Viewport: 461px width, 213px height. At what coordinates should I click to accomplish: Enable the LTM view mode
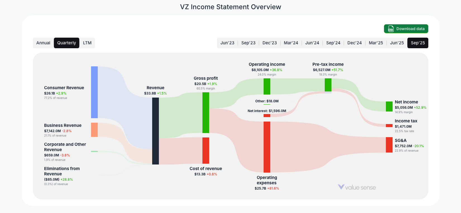pyautogui.click(x=87, y=43)
